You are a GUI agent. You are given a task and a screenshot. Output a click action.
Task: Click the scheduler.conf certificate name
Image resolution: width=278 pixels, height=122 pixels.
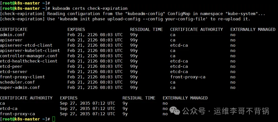click(x=18, y=82)
